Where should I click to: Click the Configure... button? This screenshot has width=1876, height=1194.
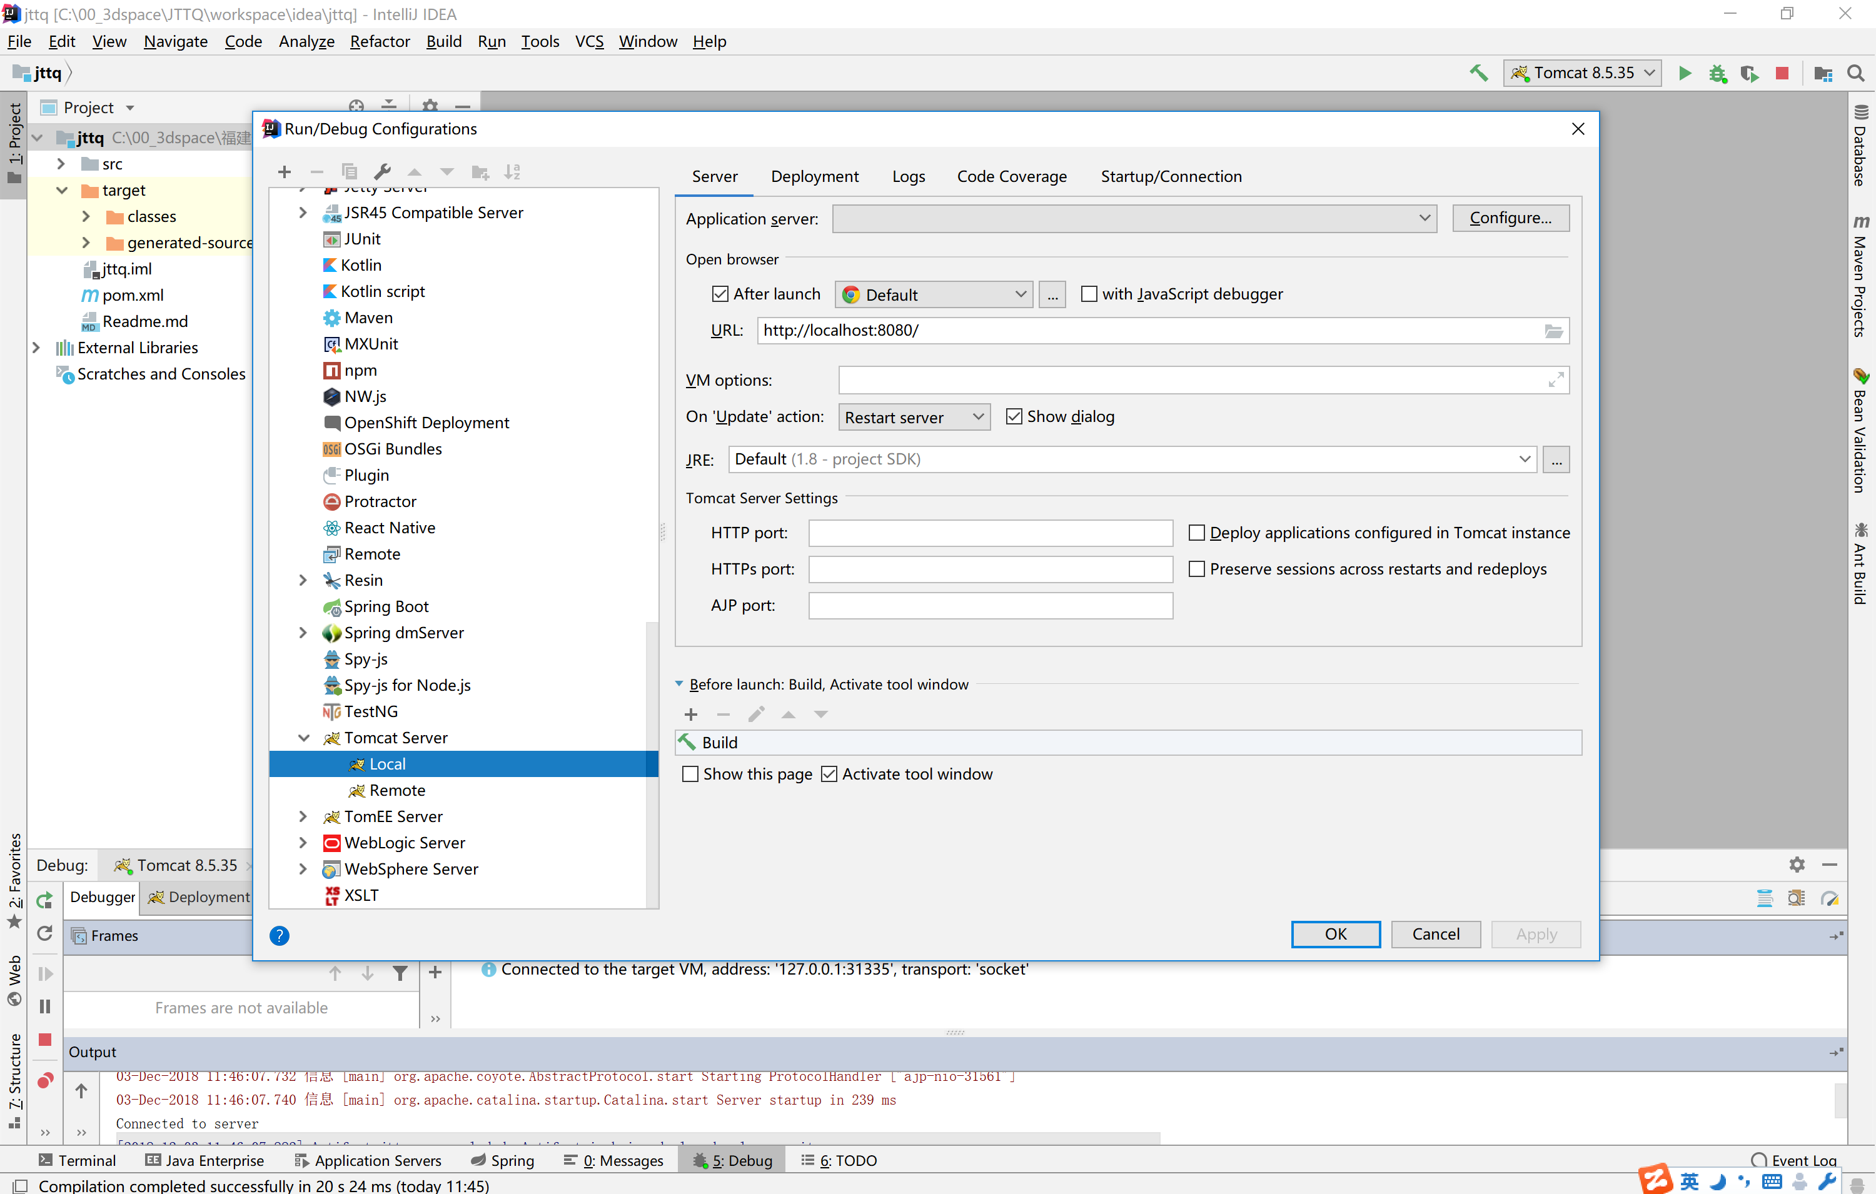point(1510,218)
